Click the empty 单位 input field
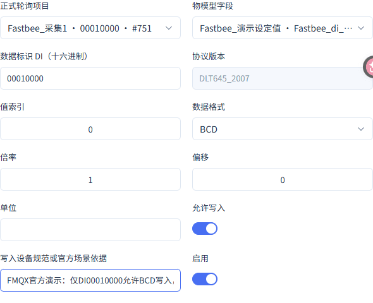The height and width of the screenshot is (303, 373). pos(90,230)
